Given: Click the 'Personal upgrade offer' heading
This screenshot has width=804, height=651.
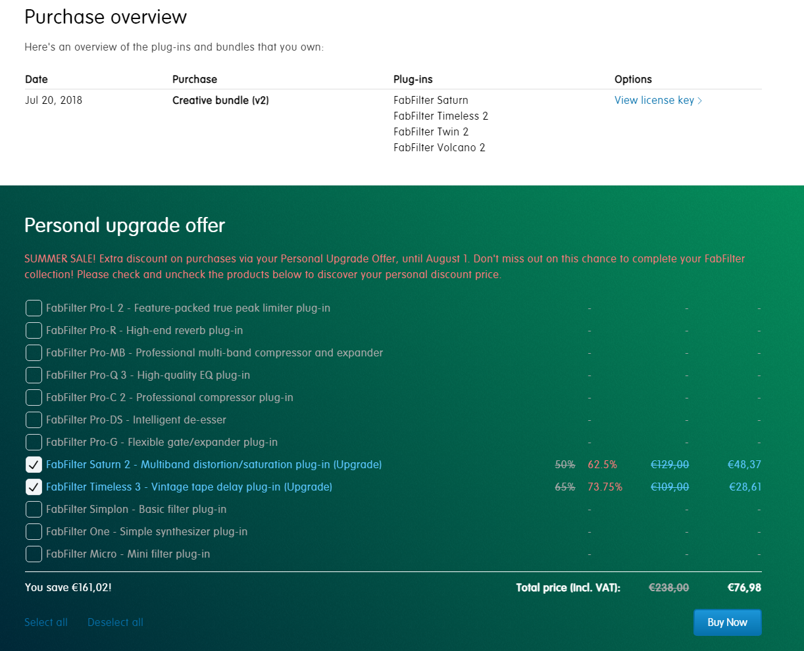Looking at the screenshot, I should pos(124,225).
